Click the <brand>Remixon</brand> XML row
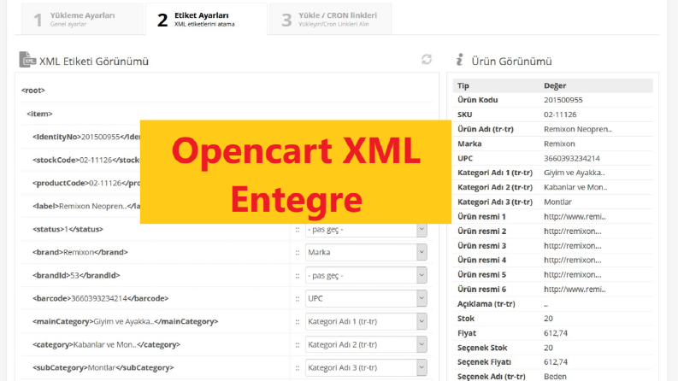This screenshot has height=381, width=678. [x=80, y=252]
